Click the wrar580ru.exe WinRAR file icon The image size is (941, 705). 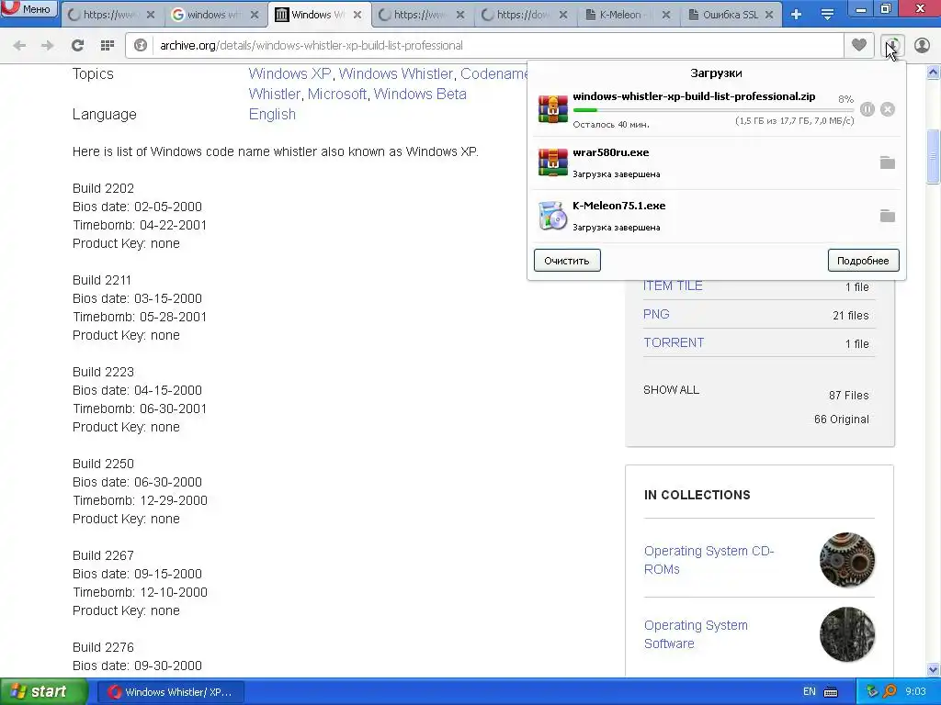(552, 162)
